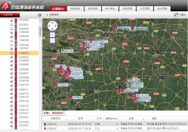Collapse the left vehicle panel
Screen dimensions: 188x132
click(x=40, y=15)
